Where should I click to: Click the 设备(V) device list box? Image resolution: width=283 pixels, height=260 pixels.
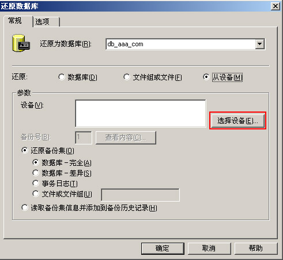[141, 113]
